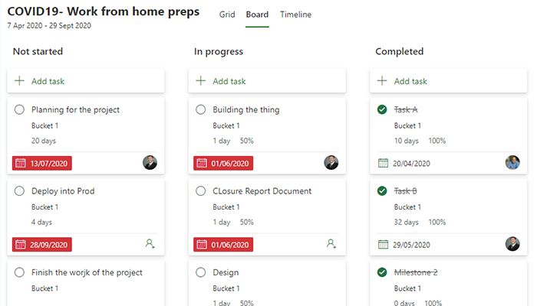The height and width of the screenshot is (306, 537).
Task: Click assignee avatar on Building the thing
Action: pos(331,162)
